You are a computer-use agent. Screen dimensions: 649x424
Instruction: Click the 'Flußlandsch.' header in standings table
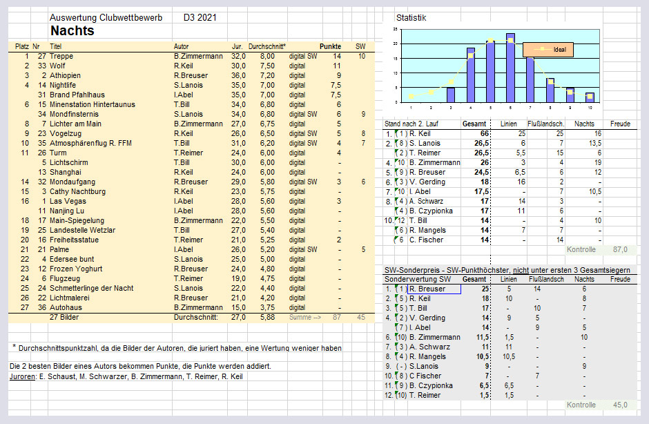[545, 124]
